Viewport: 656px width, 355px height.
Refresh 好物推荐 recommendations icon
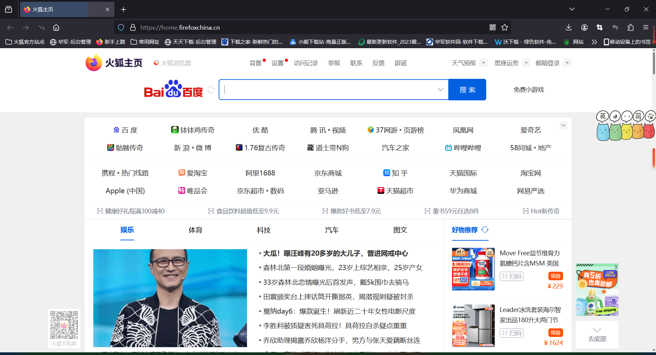(485, 230)
